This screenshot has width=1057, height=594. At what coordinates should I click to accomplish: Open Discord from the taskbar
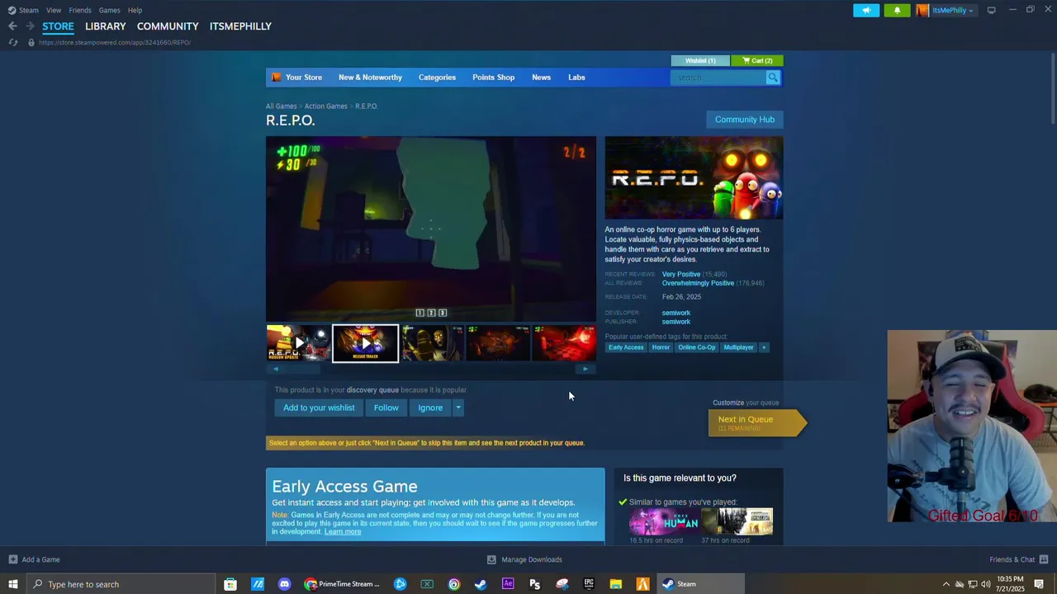point(285,584)
